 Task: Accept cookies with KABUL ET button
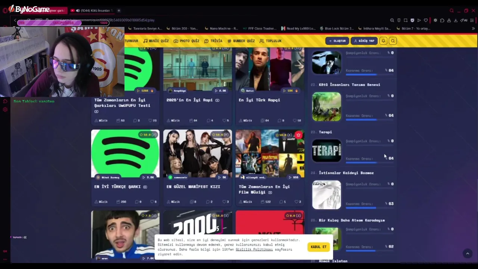pos(319,247)
